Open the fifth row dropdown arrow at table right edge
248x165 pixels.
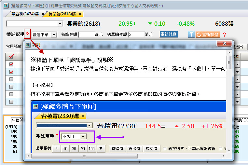(237, 94)
